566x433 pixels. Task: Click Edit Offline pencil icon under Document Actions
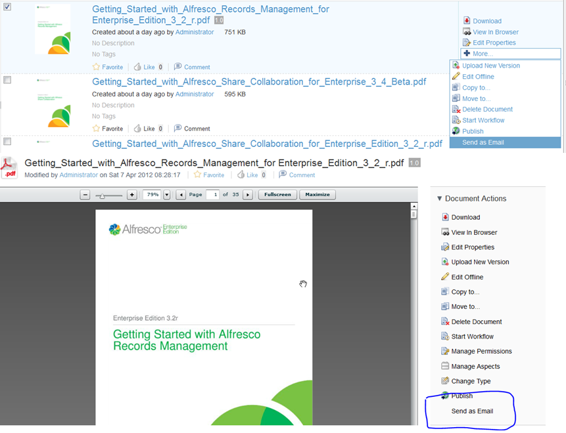[x=445, y=277]
